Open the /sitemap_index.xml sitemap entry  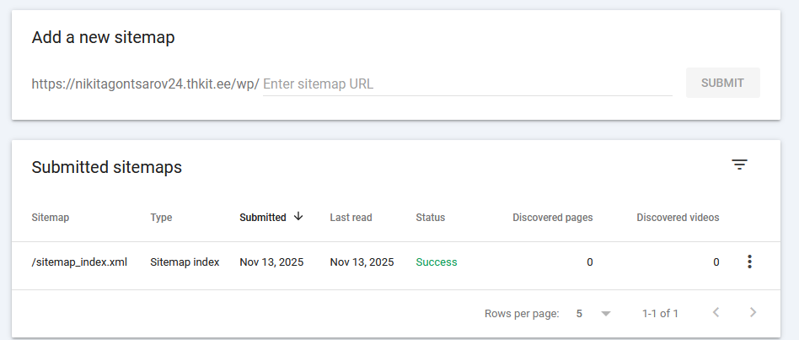coord(79,262)
